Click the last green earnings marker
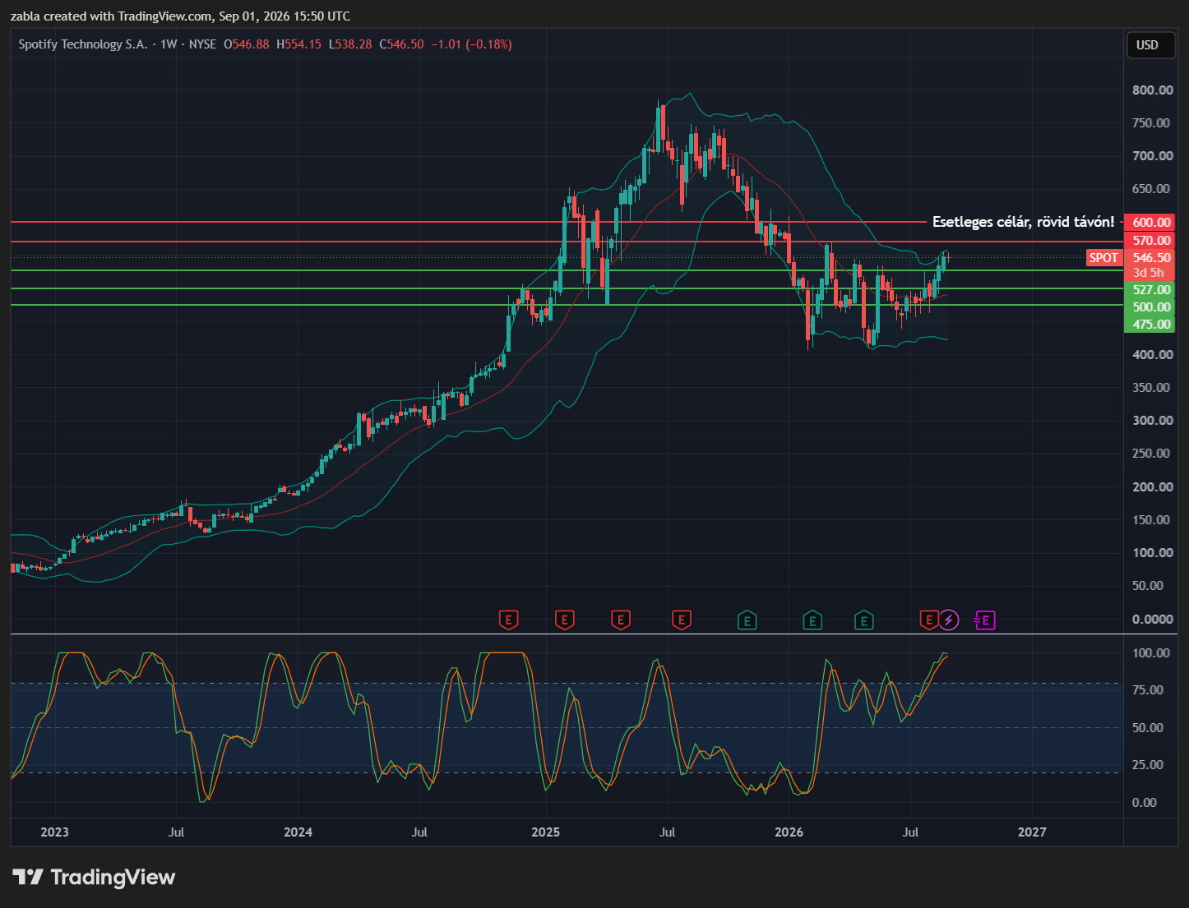Viewport: 1189px width, 908px height. 863,620
